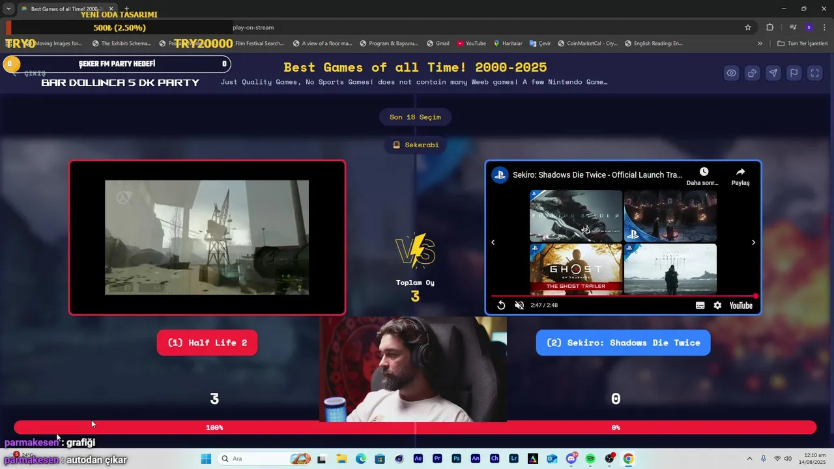This screenshot has width=834, height=469.
Task: Click the Paylaş share arrow on video
Action: [x=740, y=172]
